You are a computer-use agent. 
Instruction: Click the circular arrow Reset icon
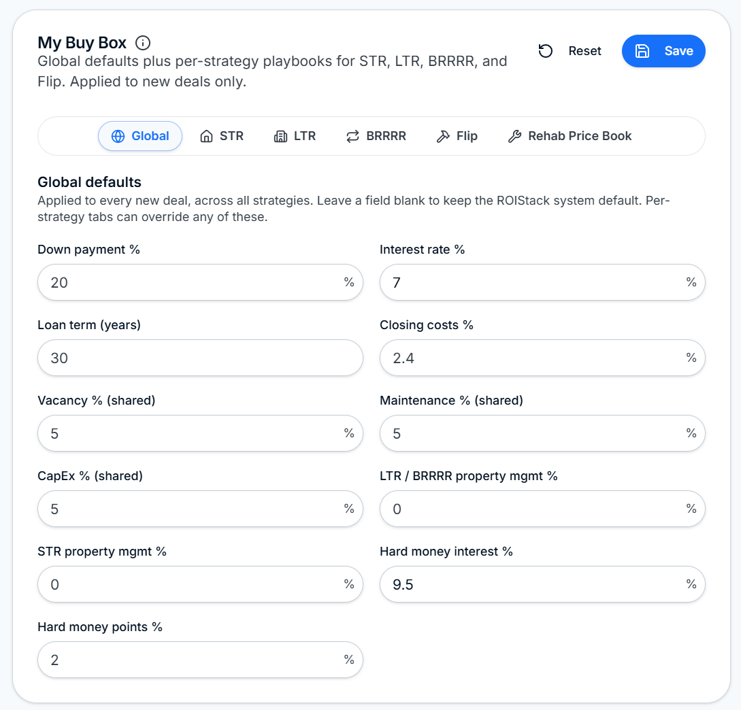click(x=545, y=51)
